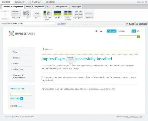Click the breadcrumb home icon
148x121 pixels.
[43, 49]
